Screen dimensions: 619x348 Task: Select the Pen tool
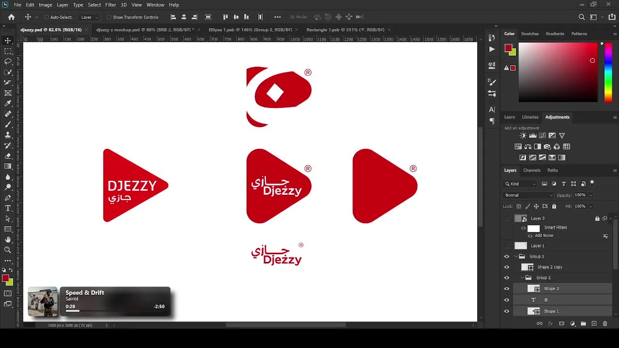pos(8,198)
